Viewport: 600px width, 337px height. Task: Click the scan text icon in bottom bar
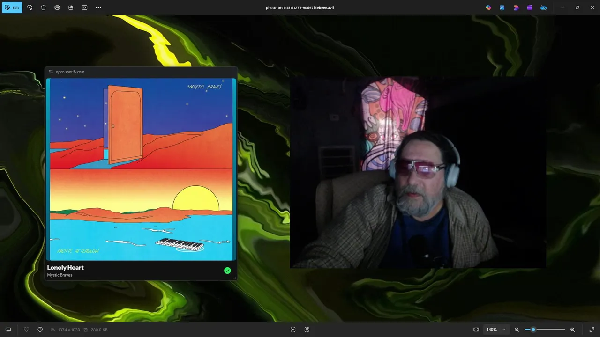[x=307, y=330]
